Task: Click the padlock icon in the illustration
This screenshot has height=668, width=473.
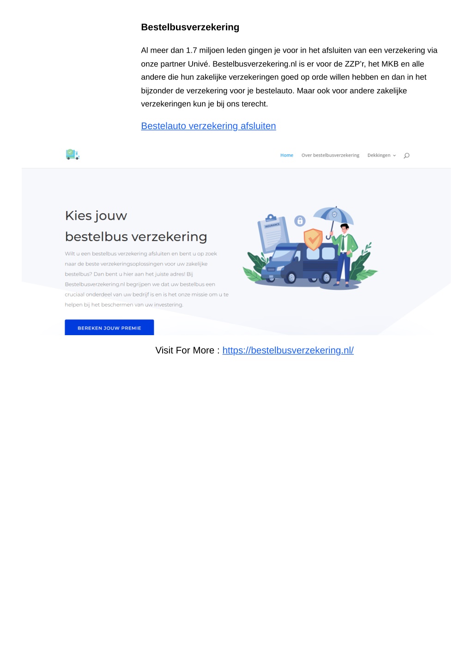Action: click(300, 221)
